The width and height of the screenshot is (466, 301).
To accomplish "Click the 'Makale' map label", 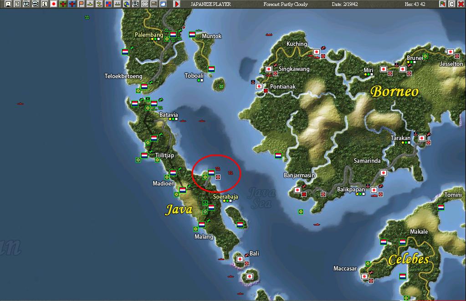I will (419, 231).
